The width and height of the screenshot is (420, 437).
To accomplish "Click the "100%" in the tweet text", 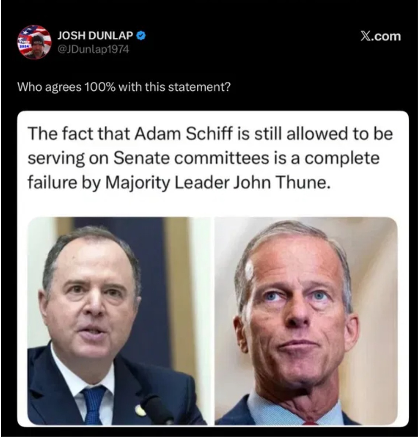I will (100, 87).
